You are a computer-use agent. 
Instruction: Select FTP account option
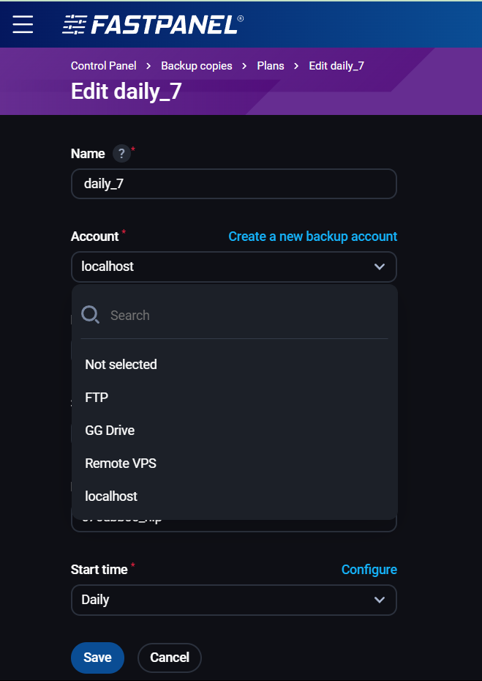coord(97,397)
